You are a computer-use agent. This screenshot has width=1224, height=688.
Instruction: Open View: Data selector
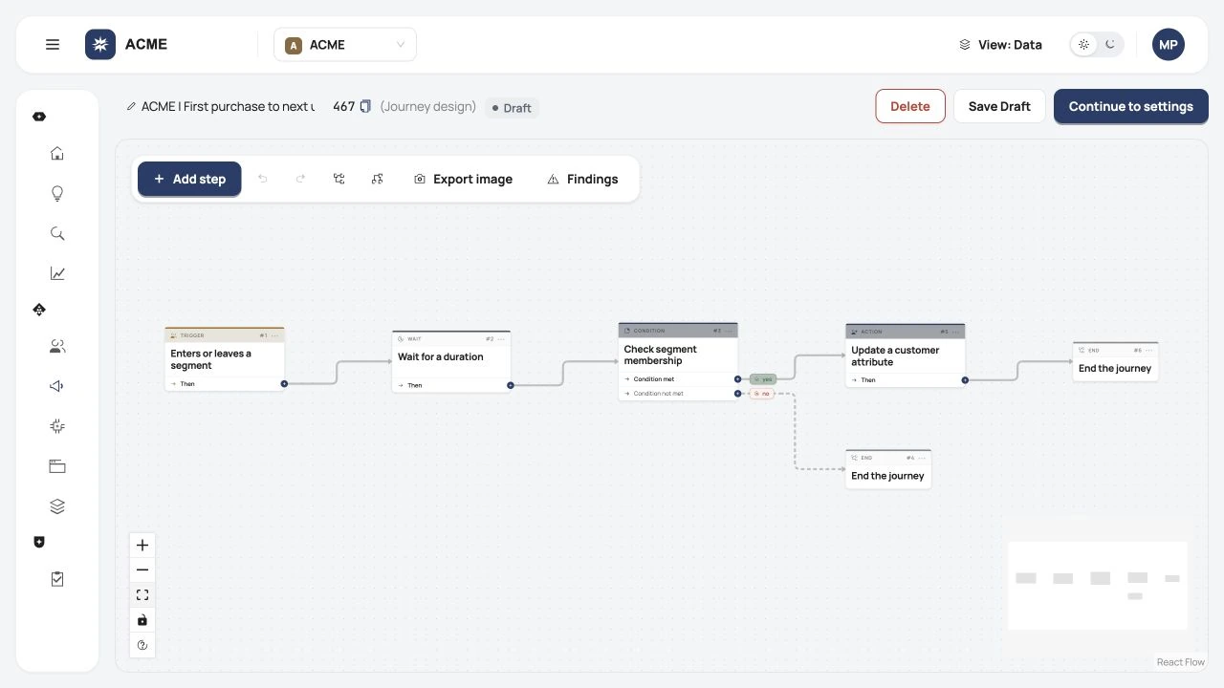[x=1000, y=45]
